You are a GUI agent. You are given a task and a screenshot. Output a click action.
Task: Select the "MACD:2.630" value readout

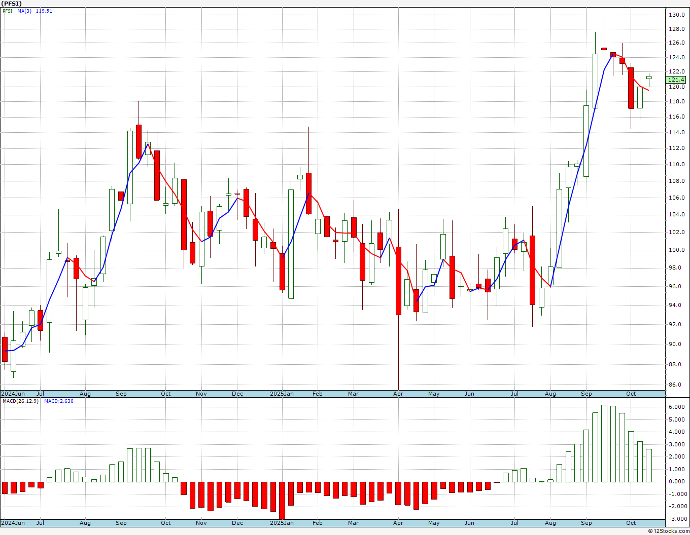(x=59, y=401)
